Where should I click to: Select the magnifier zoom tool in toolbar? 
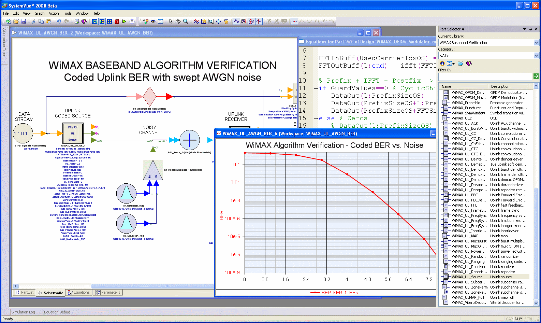186,22
